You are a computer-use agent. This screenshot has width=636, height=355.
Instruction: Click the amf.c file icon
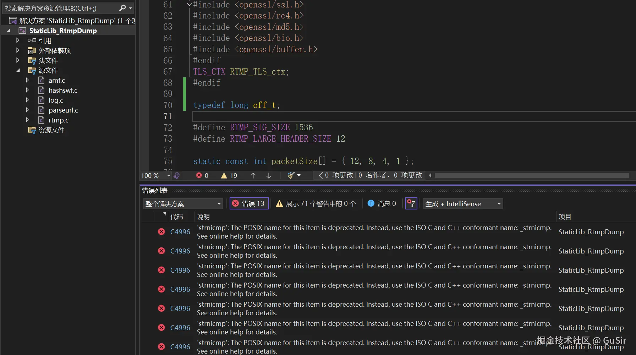pyautogui.click(x=41, y=80)
